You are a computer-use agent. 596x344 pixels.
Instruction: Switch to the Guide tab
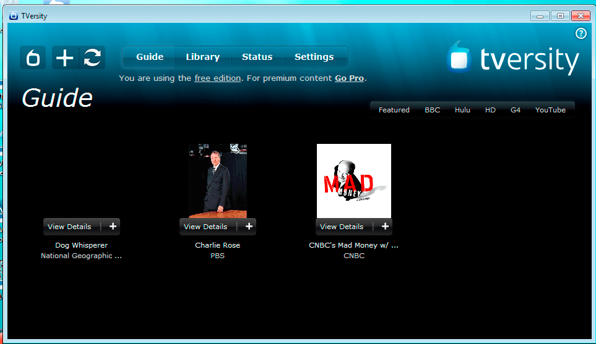coord(150,57)
